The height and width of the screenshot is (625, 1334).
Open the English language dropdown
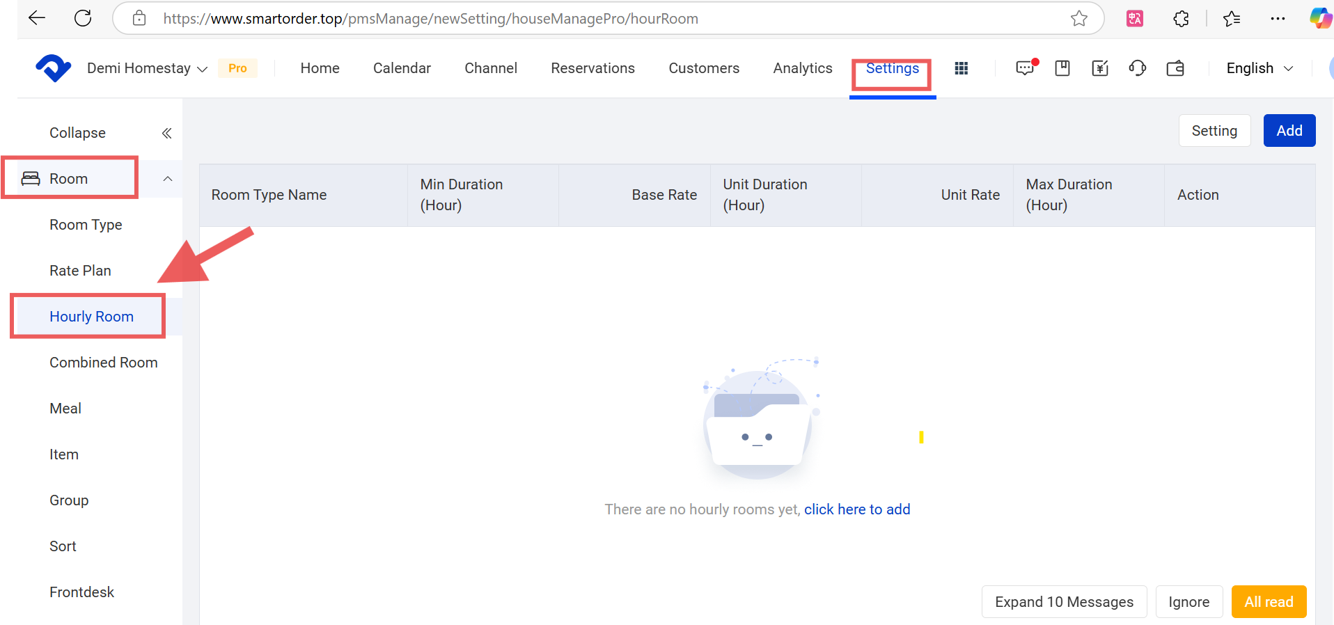tap(1259, 68)
